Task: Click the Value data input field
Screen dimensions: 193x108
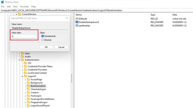Action: pyautogui.click(x=24, y=37)
